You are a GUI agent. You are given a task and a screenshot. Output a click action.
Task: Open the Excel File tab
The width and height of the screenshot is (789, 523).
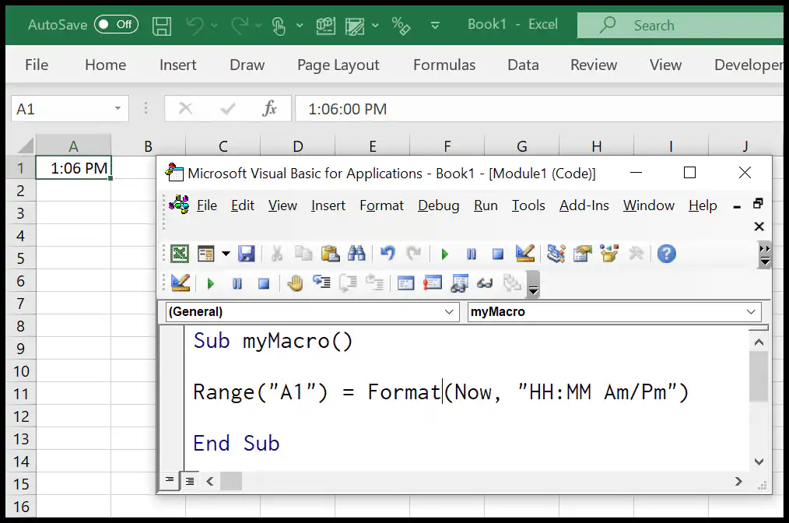(37, 65)
